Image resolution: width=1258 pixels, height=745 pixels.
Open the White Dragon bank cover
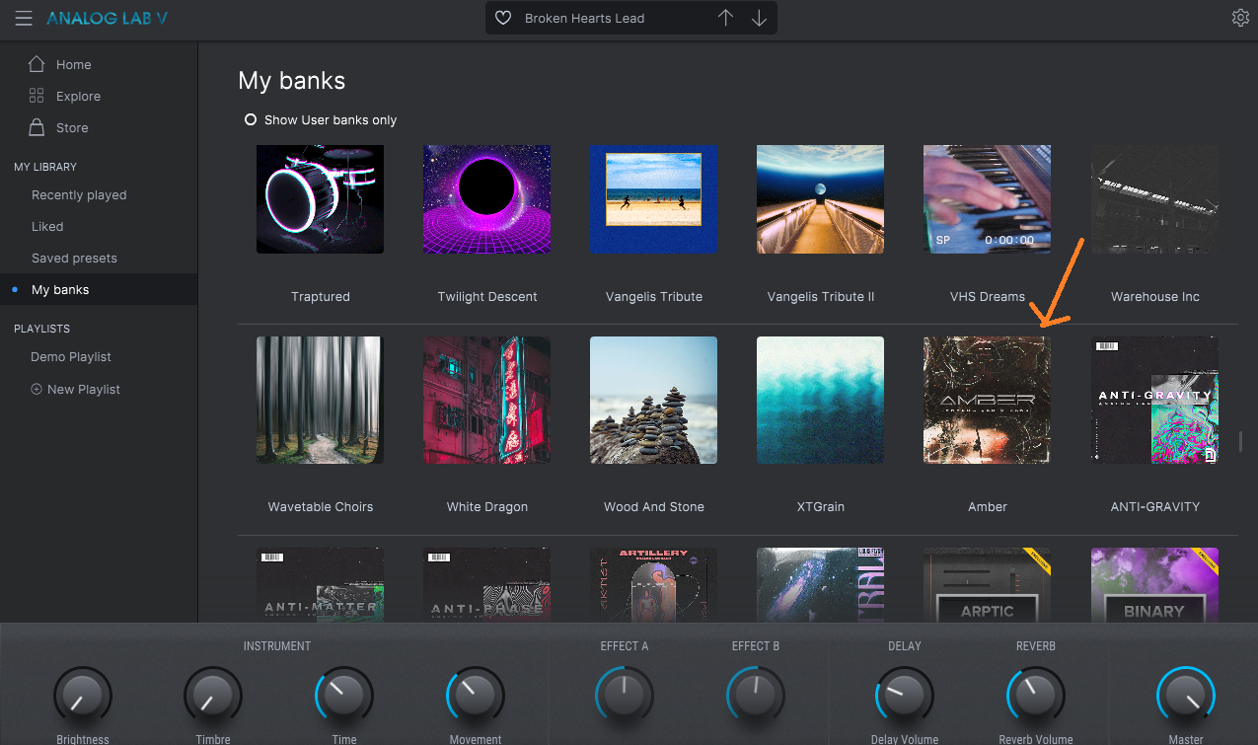point(487,400)
